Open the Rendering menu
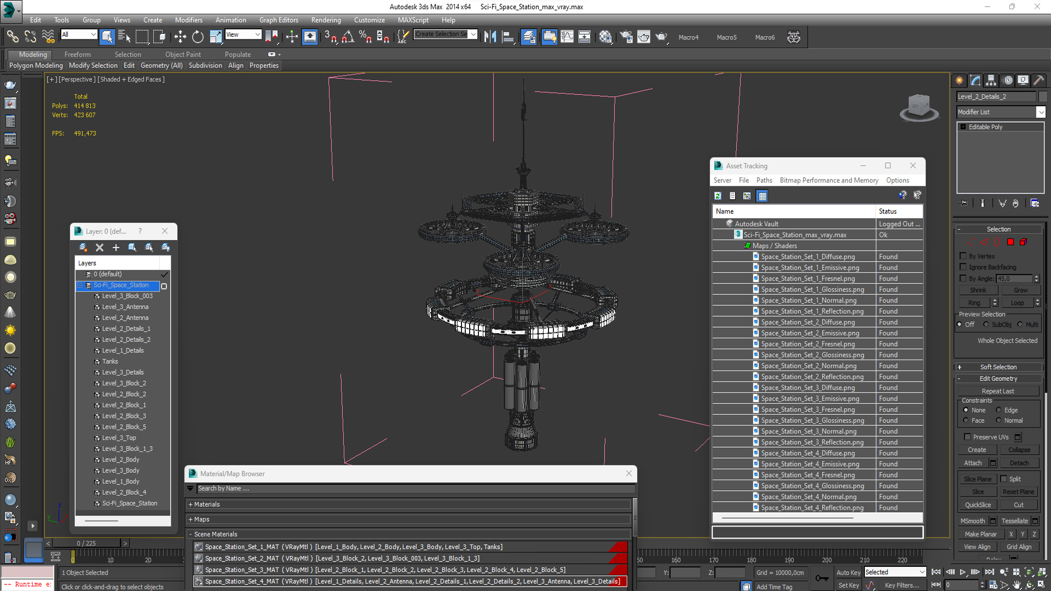The width and height of the screenshot is (1051, 591). coord(326,20)
